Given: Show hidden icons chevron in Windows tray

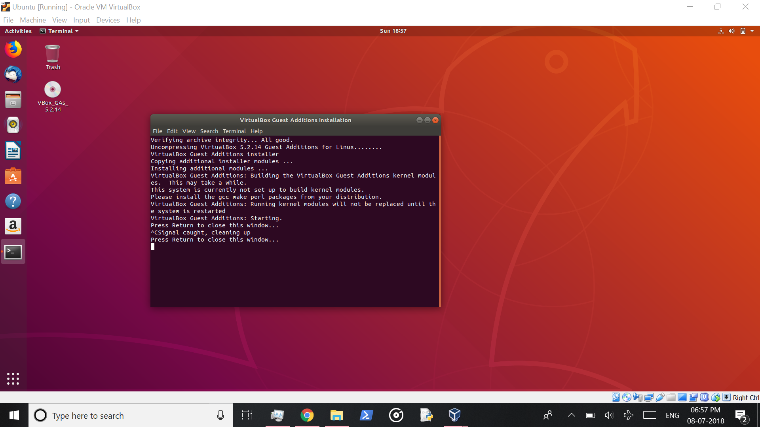Looking at the screenshot, I should (x=571, y=415).
